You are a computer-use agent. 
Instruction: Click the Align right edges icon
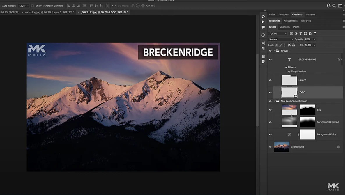pyautogui.click(x=79, y=6)
